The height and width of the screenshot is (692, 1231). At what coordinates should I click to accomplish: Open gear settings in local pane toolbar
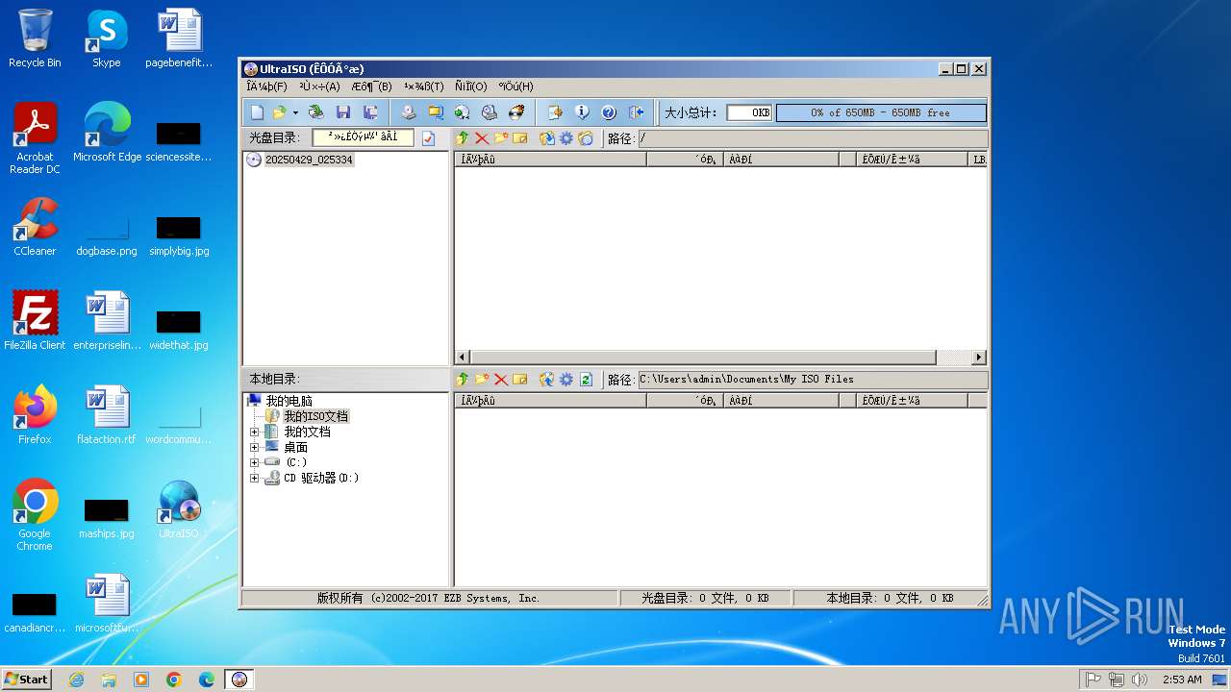click(566, 380)
